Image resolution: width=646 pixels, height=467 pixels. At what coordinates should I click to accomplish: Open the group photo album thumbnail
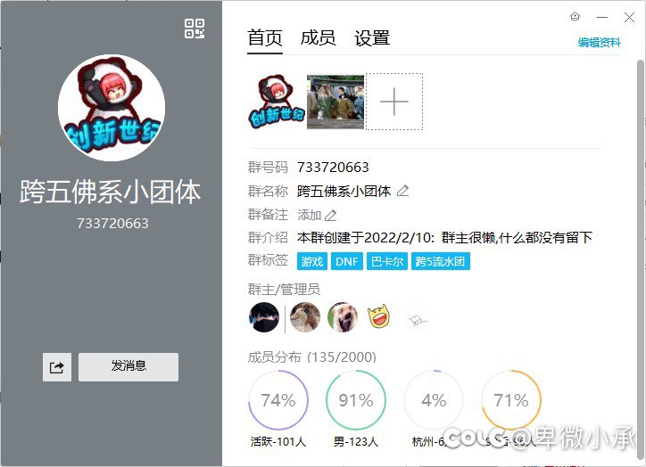click(x=335, y=102)
